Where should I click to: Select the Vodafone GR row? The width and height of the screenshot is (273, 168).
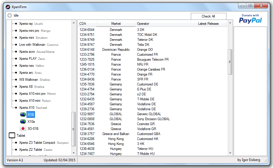(152, 129)
